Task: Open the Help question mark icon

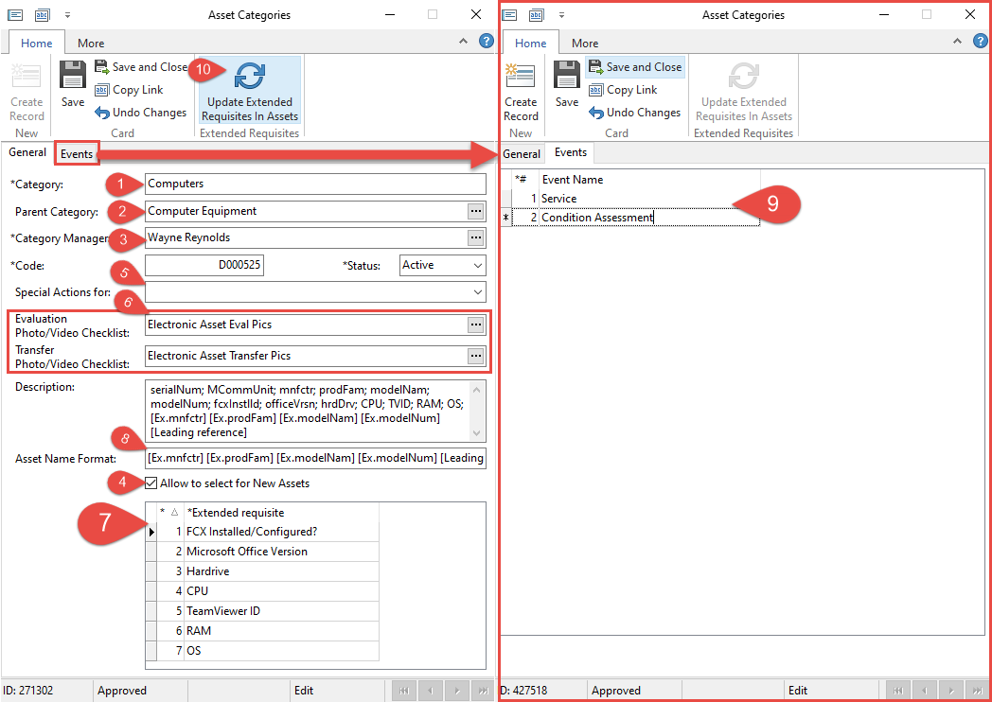Action: pyautogui.click(x=486, y=41)
